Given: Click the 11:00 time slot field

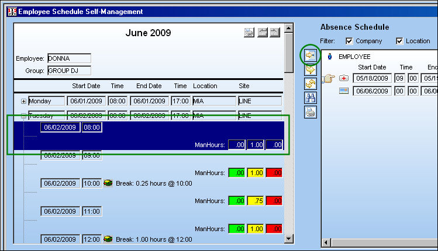Looking at the screenshot, I should coord(92,211).
